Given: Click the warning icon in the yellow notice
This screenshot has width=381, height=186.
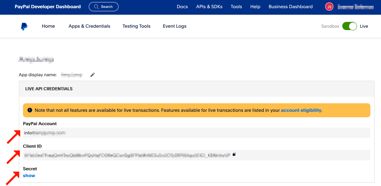Looking at the screenshot, I should [x=30, y=110].
